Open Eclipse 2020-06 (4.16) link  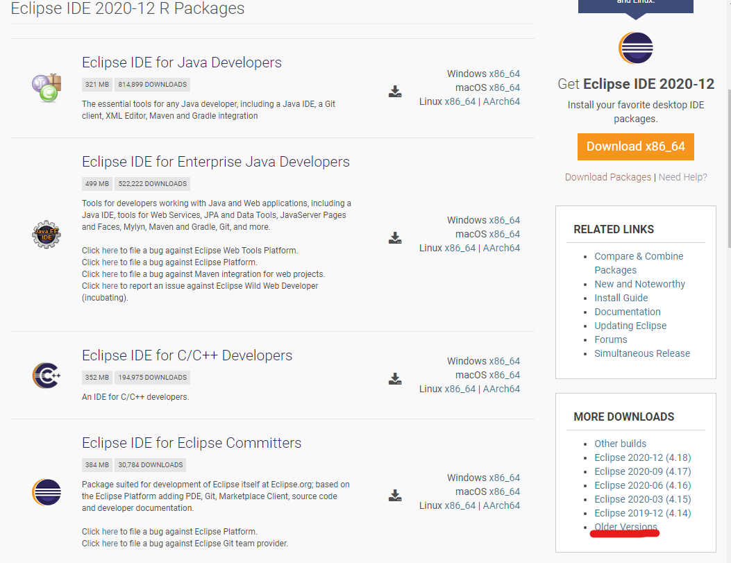pos(642,486)
